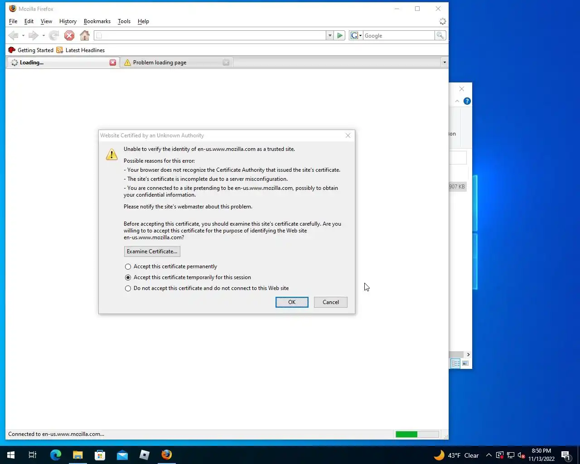
Task: Open the back history dropdown arrow
Action: coord(23,35)
